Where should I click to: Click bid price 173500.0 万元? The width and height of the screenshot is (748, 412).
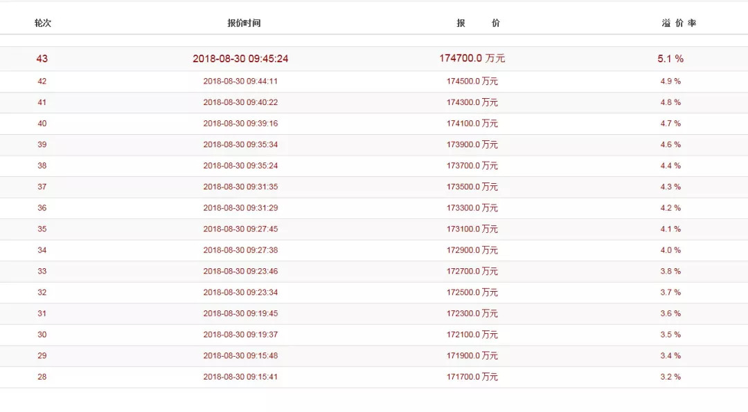472,186
